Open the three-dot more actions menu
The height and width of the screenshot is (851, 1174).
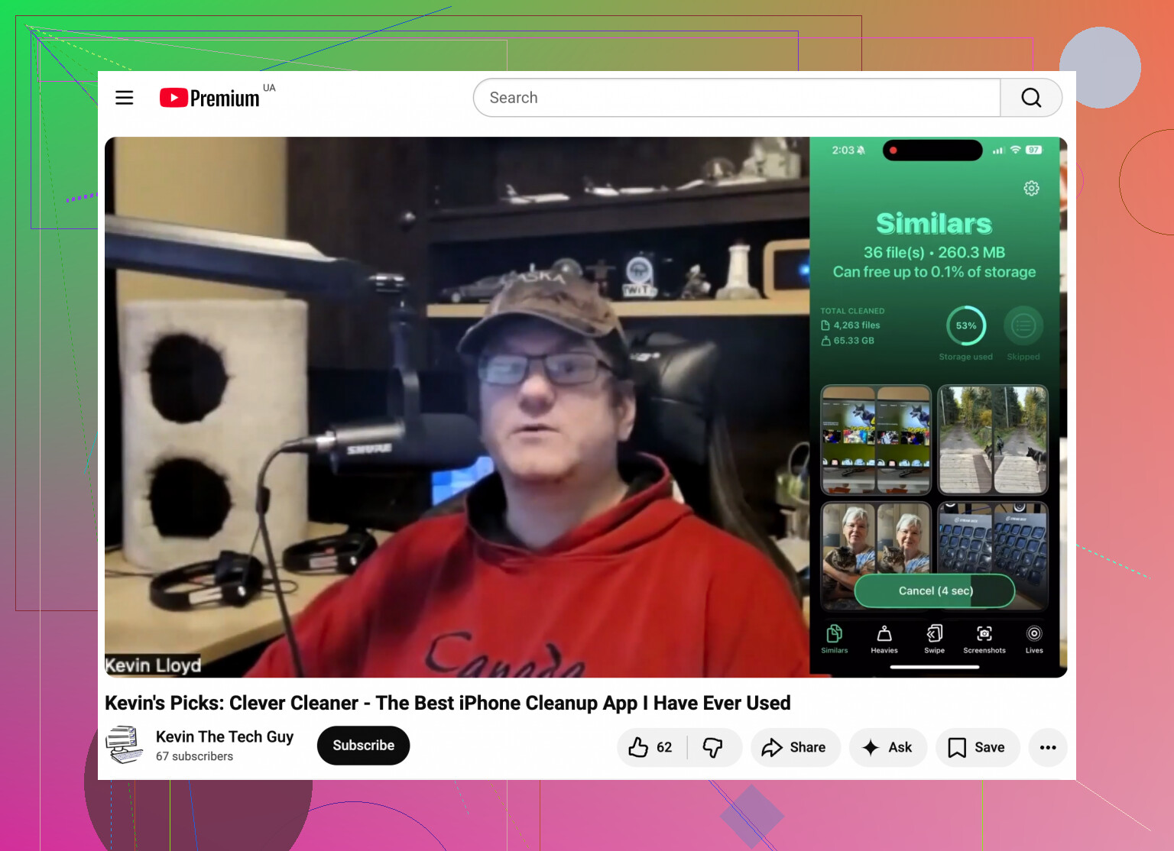pyautogui.click(x=1048, y=747)
